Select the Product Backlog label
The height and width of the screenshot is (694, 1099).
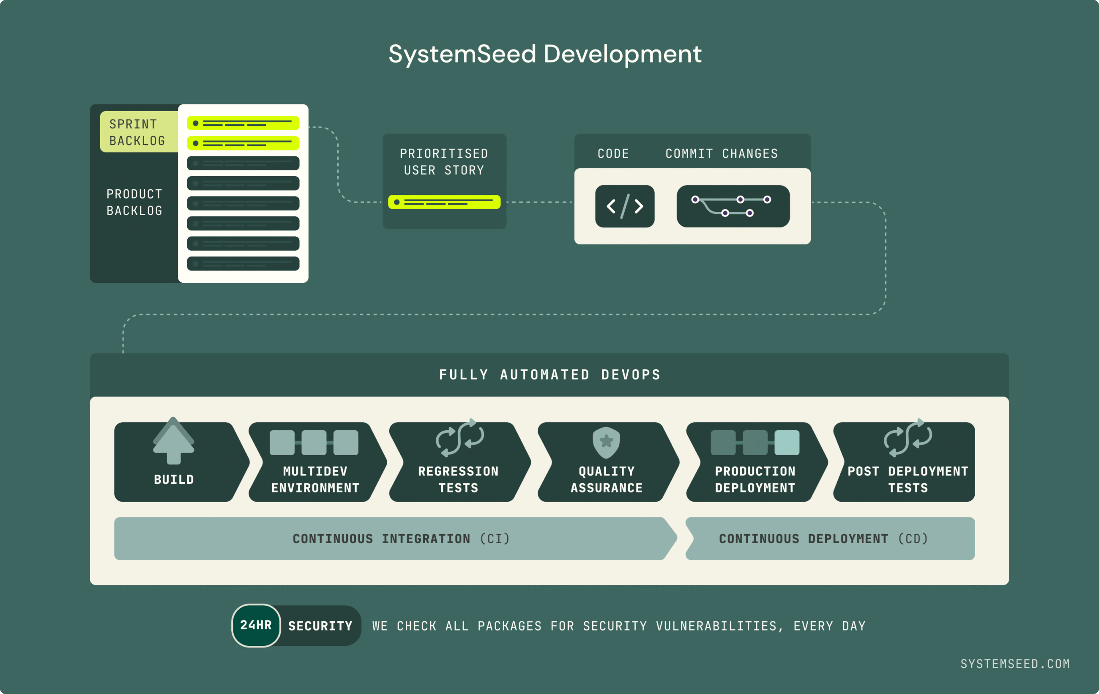pyautogui.click(x=134, y=202)
